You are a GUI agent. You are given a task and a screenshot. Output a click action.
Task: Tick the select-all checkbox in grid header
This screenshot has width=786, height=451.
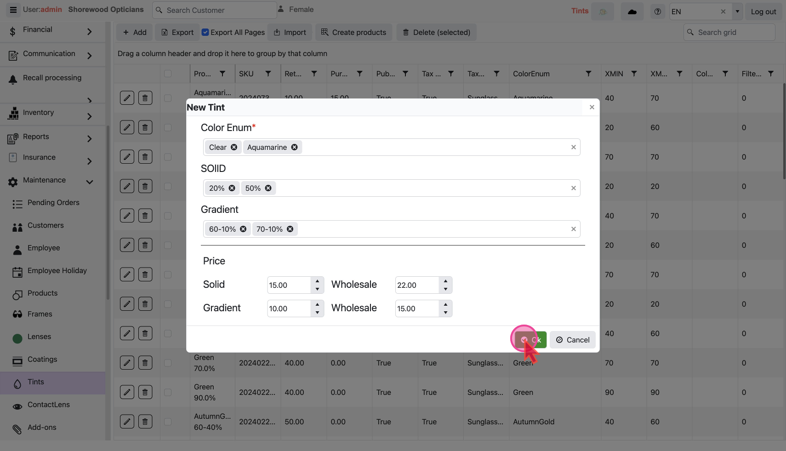coord(168,74)
